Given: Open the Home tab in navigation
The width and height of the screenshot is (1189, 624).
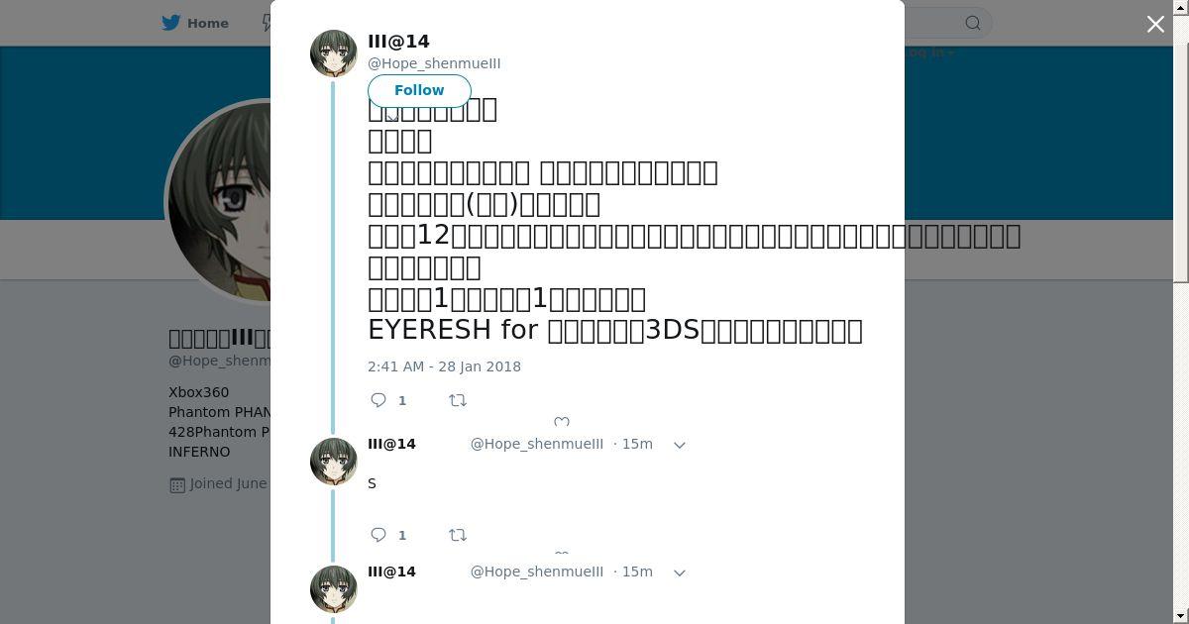Looking at the screenshot, I should tap(195, 23).
